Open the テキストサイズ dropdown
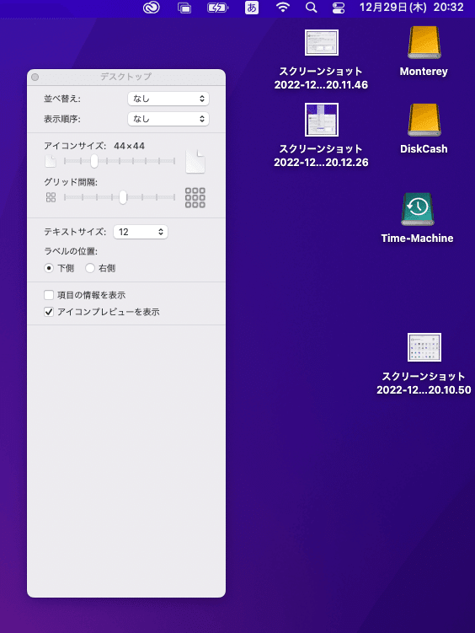Screen dimensions: 475x633 (x=141, y=232)
